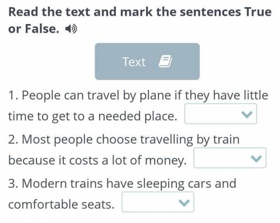Click the book icon on Text button
Screen dimensions: 280x223
pos(165,61)
